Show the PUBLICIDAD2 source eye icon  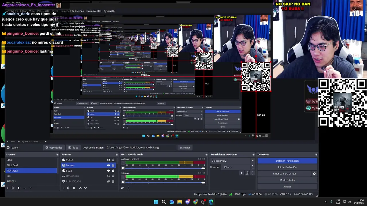[108, 181]
